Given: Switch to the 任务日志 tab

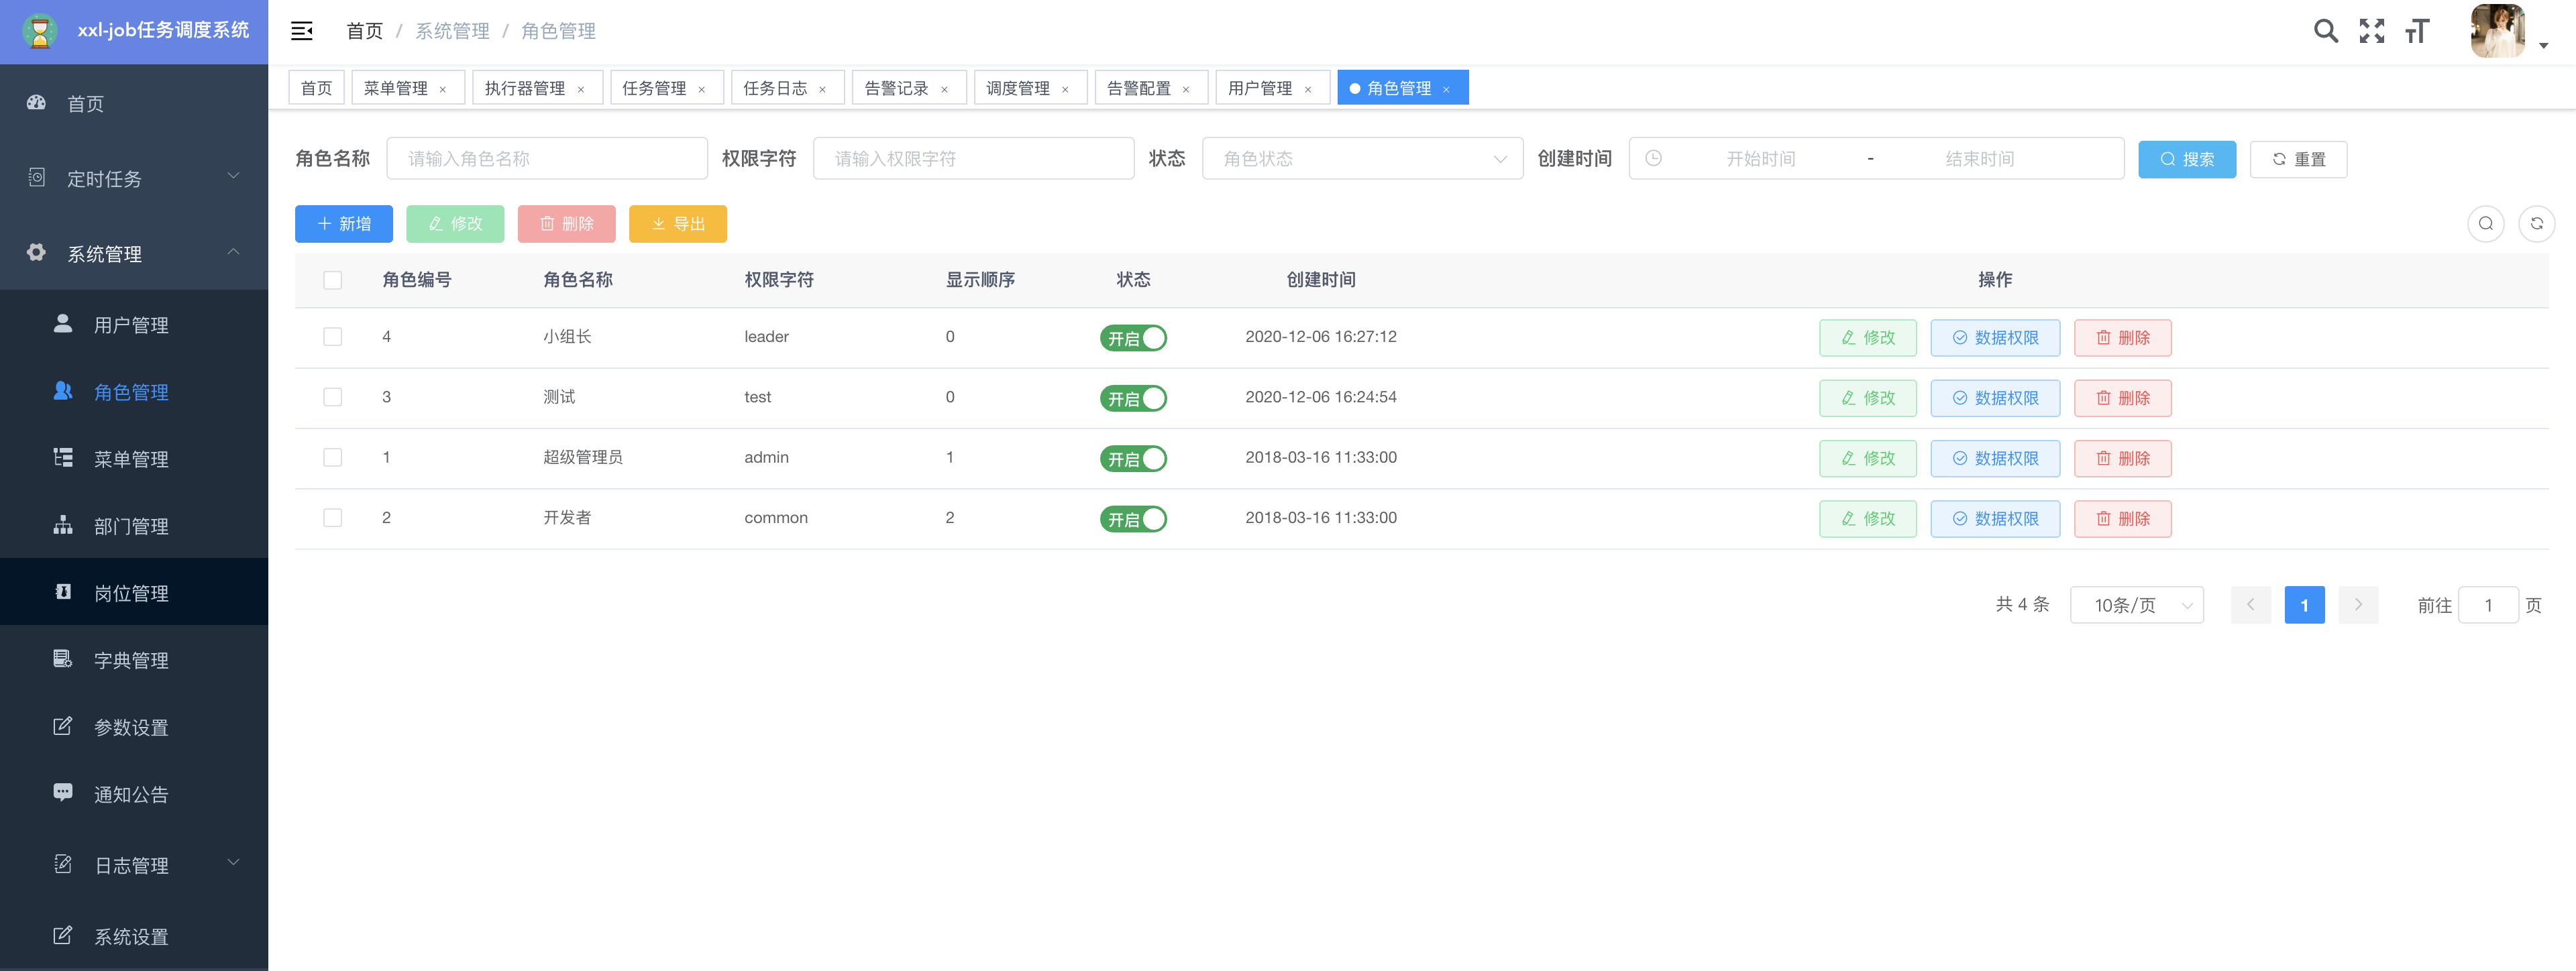Looking at the screenshot, I should [x=775, y=88].
